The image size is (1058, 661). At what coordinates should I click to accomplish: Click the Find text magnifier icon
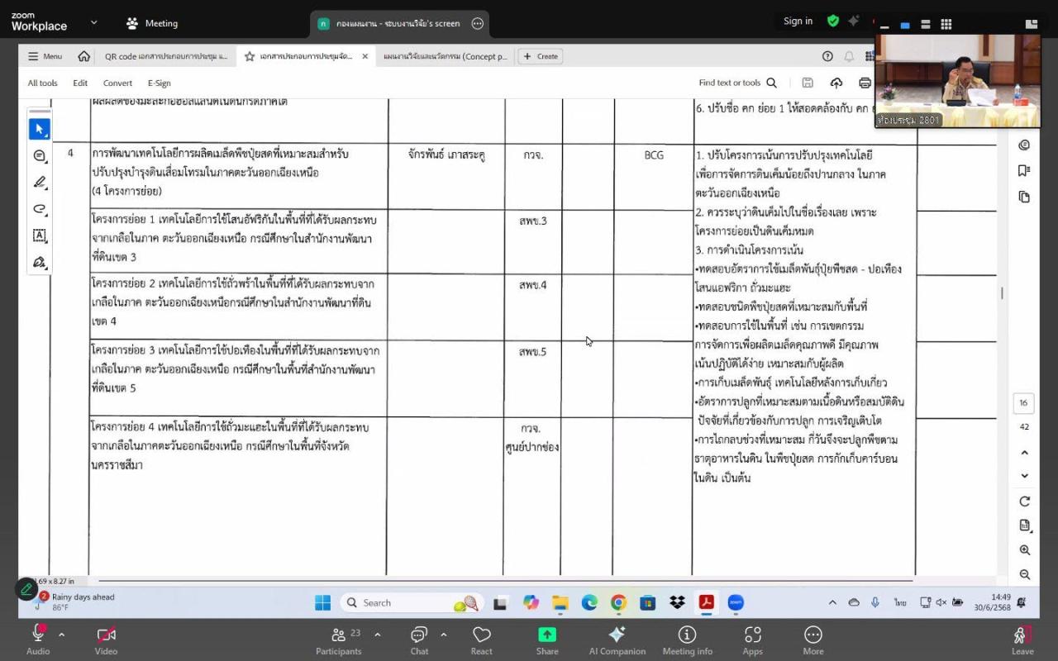point(771,83)
